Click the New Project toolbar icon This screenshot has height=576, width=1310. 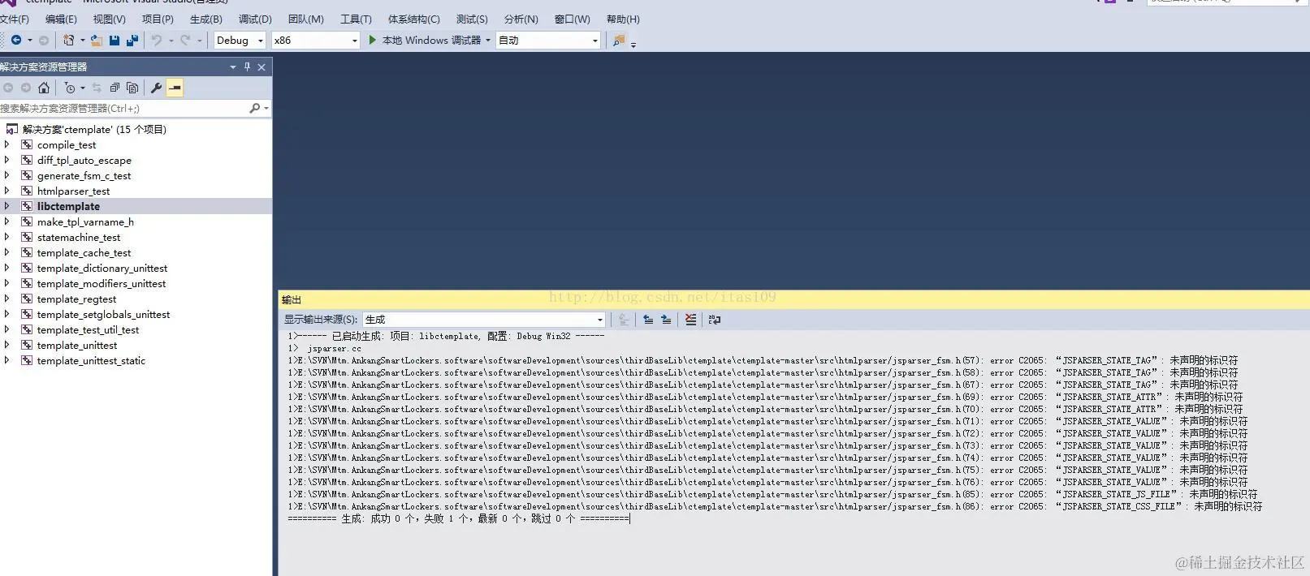(x=68, y=40)
